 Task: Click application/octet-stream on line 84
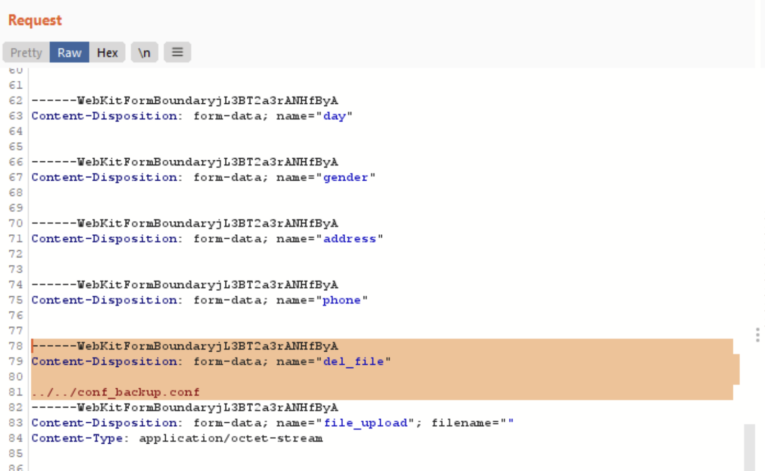231,438
